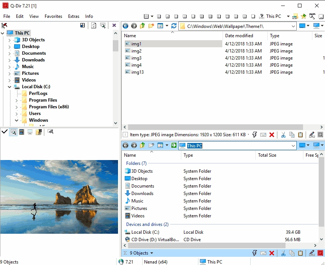Screen dimensions: 325x265
Task: Open 9 Objects status dropdown
Action: pos(152,253)
